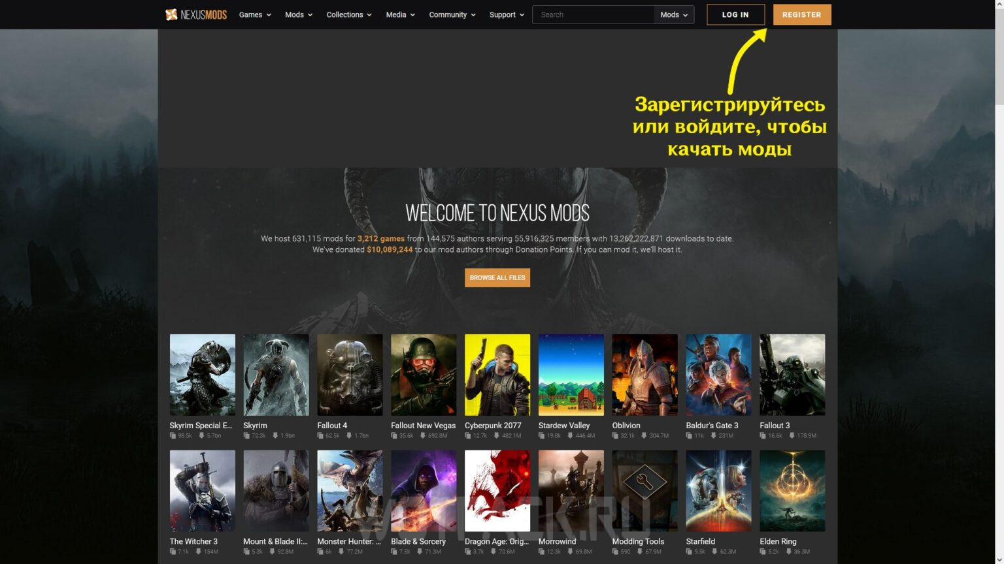The width and height of the screenshot is (1004, 564).
Task: Focus the Search input field
Action: (594, 14)
